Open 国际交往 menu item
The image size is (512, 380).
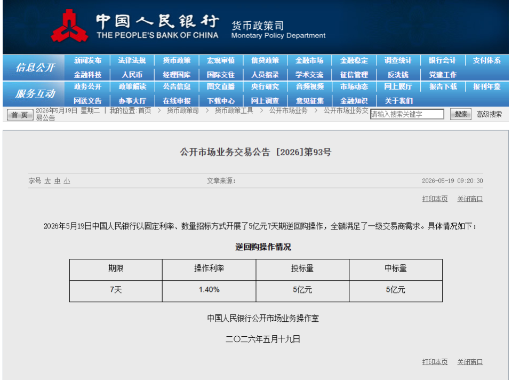pos(221,75)
